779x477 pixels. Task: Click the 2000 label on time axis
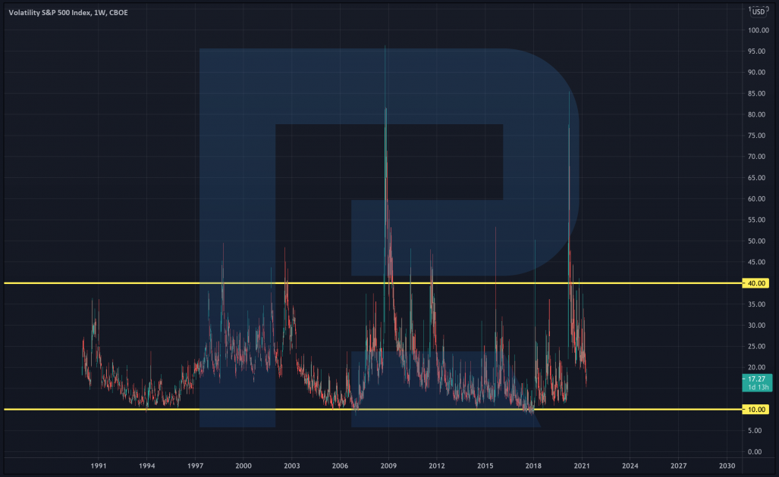pyautogui.click(x=243, y=466)
